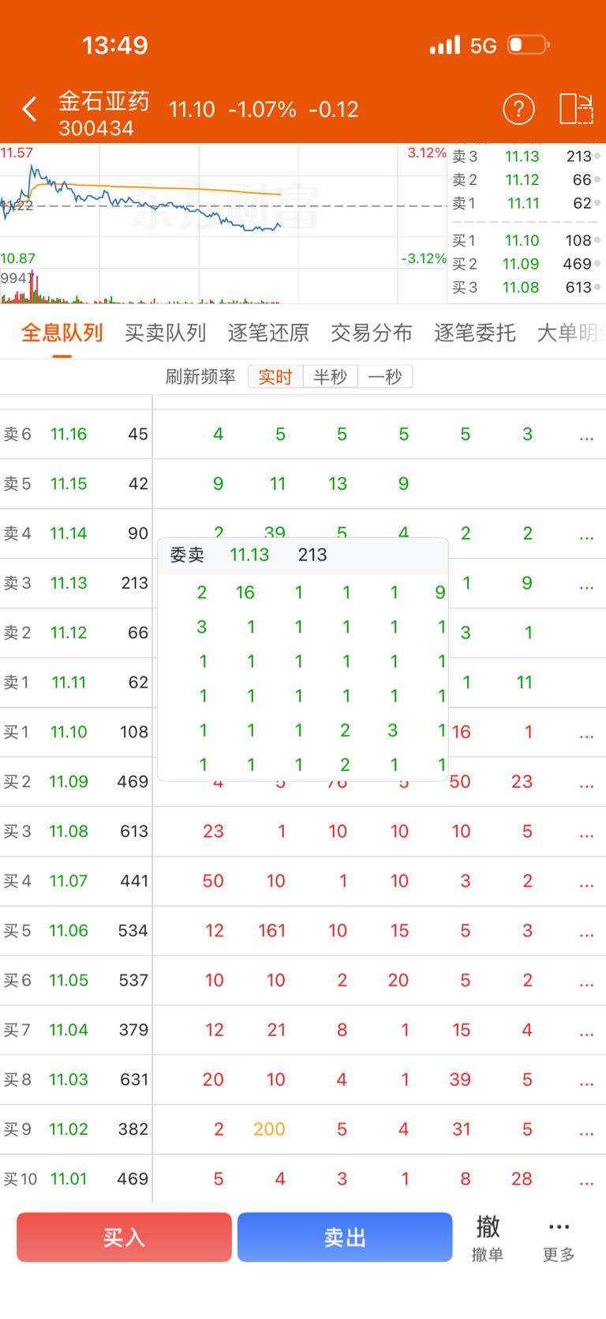
Task: Select 卖6 price 11.16 in queue list
Action: (x=69, y=434)
